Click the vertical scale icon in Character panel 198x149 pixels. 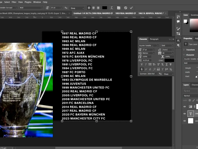[x=140, y=57]
